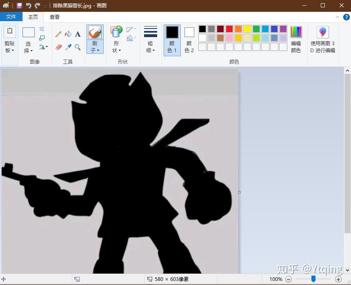This screenshot has height=285, width=351.
Task: Switch to the View tab
Action: tap(55, 17)
